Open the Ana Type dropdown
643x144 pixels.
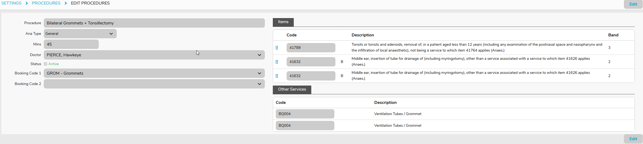[x=80, y=34]
